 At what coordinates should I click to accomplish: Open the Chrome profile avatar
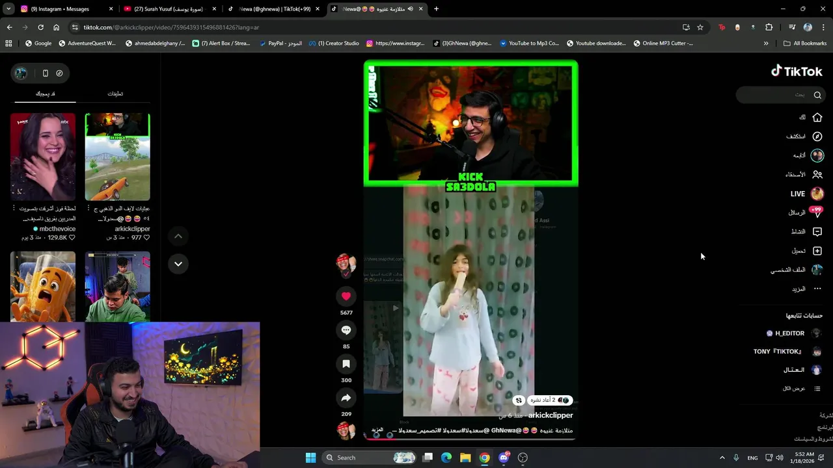coord(808,27)
